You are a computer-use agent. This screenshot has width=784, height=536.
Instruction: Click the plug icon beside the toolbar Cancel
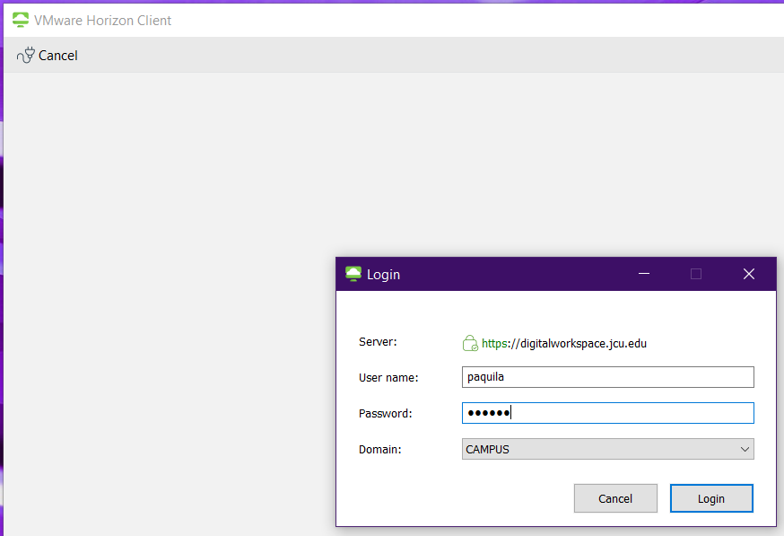25,55
